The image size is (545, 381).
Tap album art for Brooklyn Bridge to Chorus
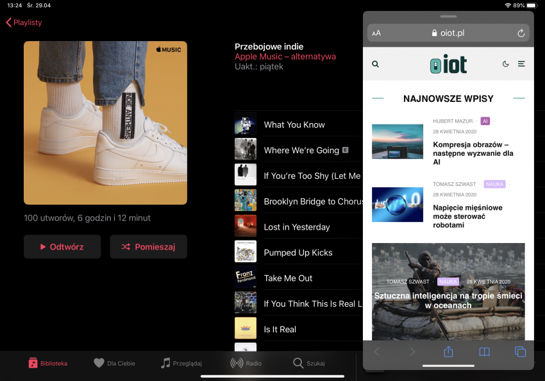[246, 200]
